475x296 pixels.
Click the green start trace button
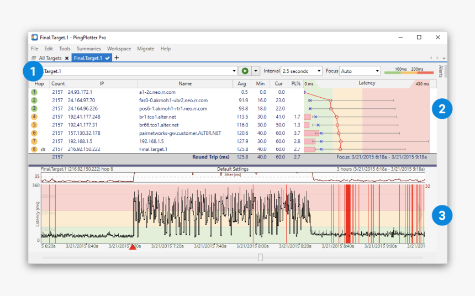click(x=245, y=71)
